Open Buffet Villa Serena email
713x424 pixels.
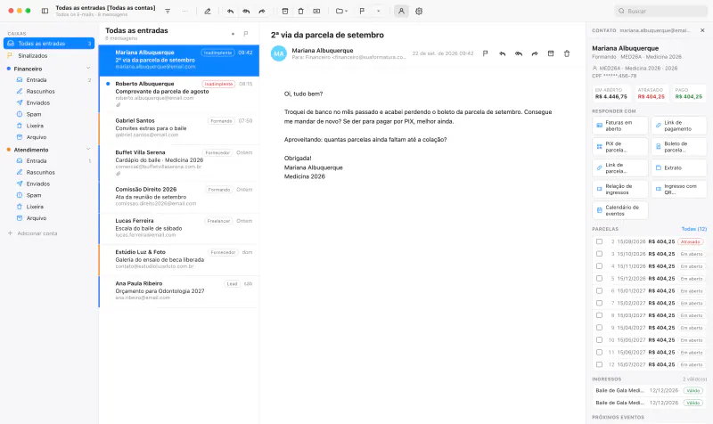tap(179, 163)
